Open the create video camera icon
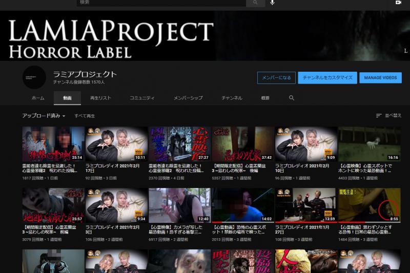This screenshot has height=273, width=410. (x=398, y=3)
